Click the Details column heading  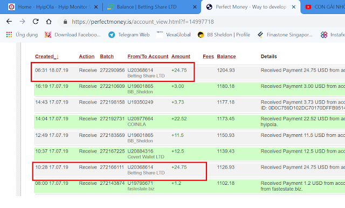[x=268, y=57]
